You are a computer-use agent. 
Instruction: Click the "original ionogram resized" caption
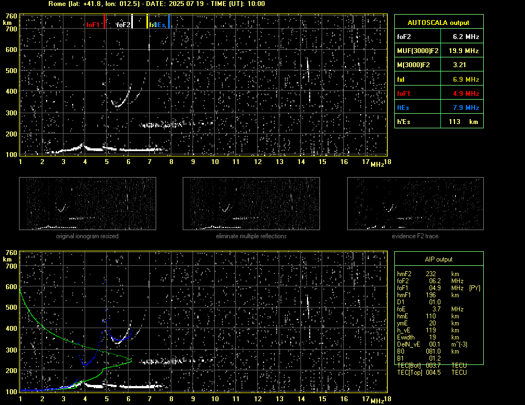point(87,236)
